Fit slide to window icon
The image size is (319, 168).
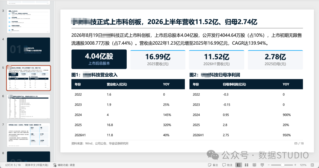312,165
